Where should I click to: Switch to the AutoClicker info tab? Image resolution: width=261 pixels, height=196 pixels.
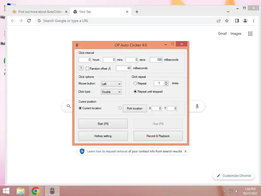(40, 12)
